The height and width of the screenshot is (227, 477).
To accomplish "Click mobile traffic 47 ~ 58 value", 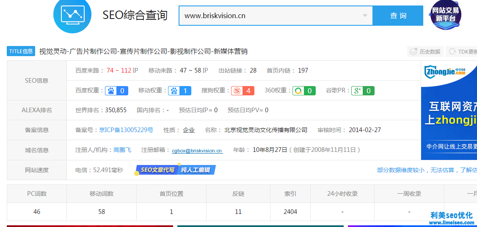I will tap(190, 70).
